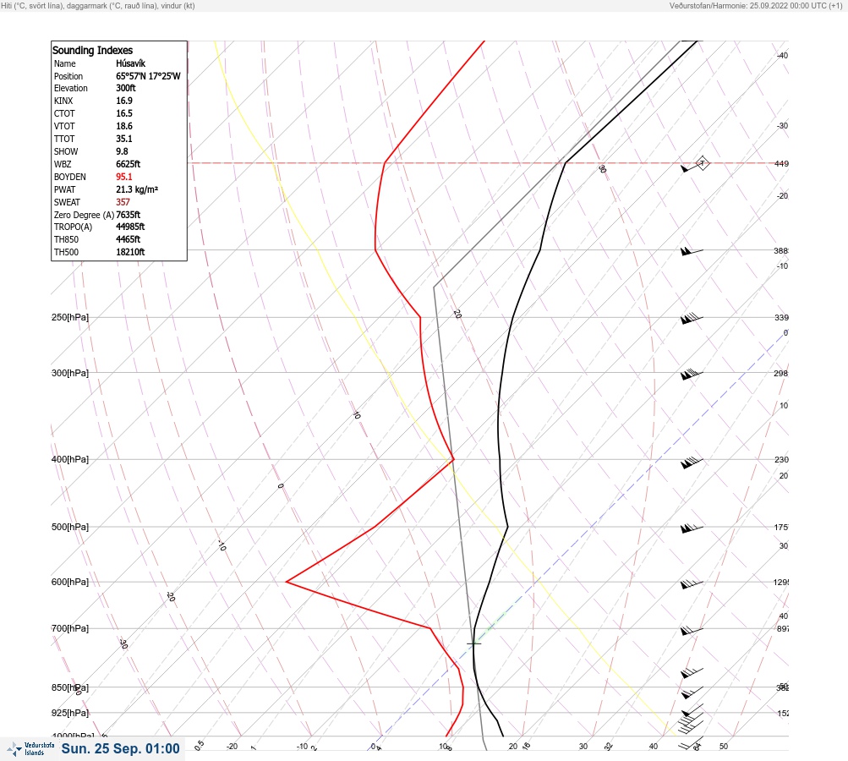Click the '300[hPa]' pressure label
The image size is (848, 761).
point(70,373)
